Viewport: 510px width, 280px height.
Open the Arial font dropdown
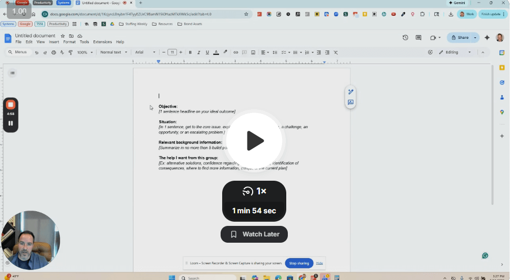coord(145,53)
